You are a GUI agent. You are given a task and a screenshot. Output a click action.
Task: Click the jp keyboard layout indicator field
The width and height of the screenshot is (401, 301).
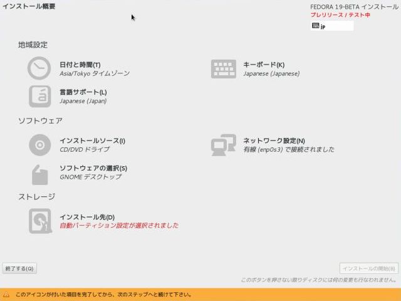coord(332,26)
